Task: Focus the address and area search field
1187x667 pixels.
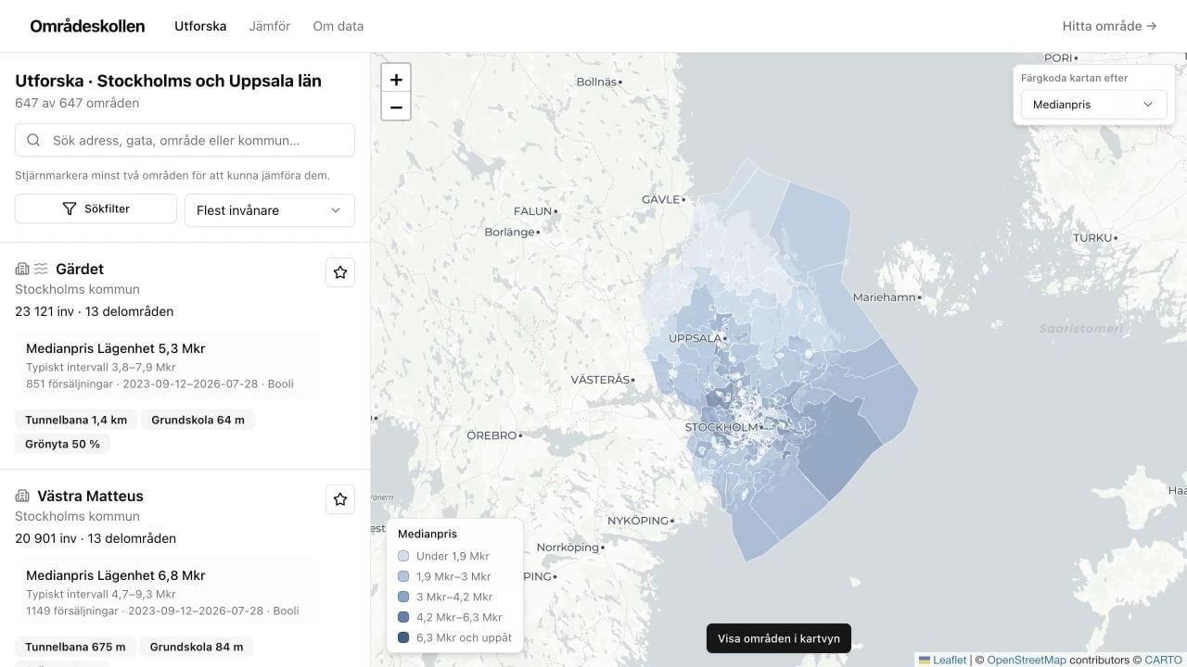Action: [x=185, y=140]
